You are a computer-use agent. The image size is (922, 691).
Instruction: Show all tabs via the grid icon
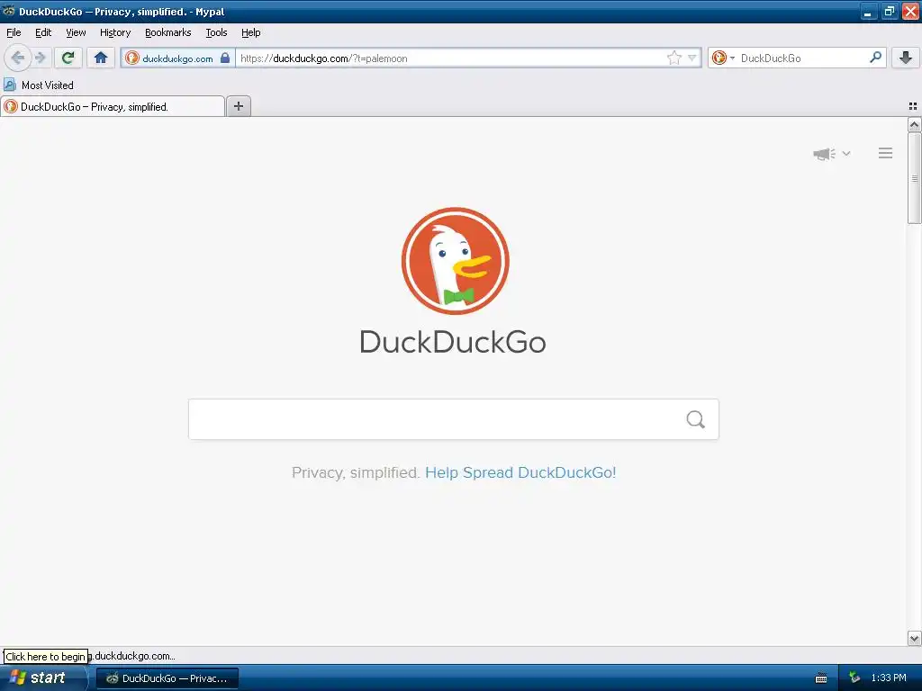pos(913,106)
